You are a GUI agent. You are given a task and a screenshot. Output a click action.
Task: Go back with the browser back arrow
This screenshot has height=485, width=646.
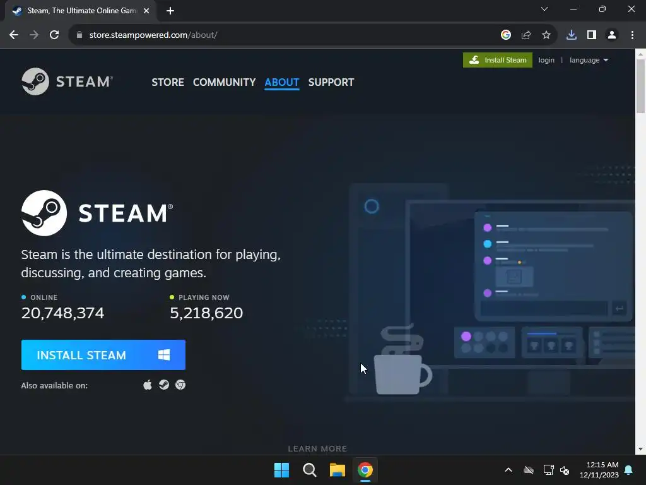point(14,35)
